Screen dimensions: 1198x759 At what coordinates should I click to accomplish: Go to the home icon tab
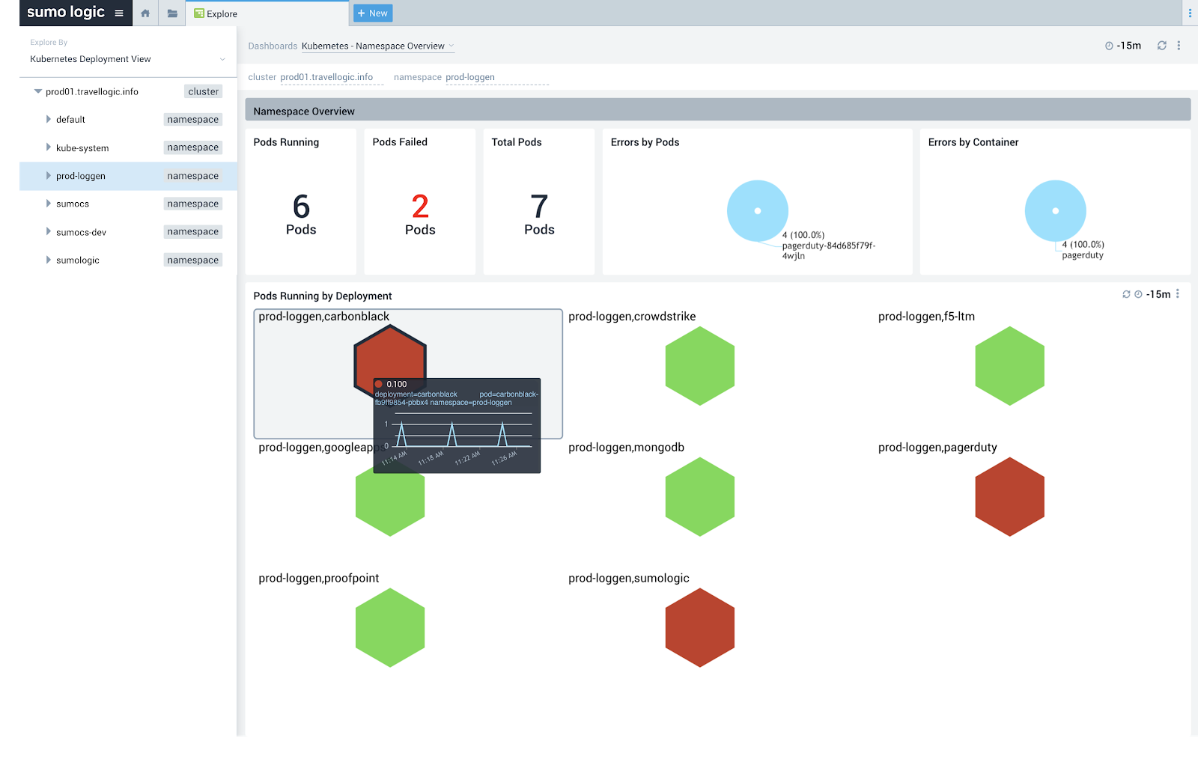pyautogui.click(x=145, y=13)
